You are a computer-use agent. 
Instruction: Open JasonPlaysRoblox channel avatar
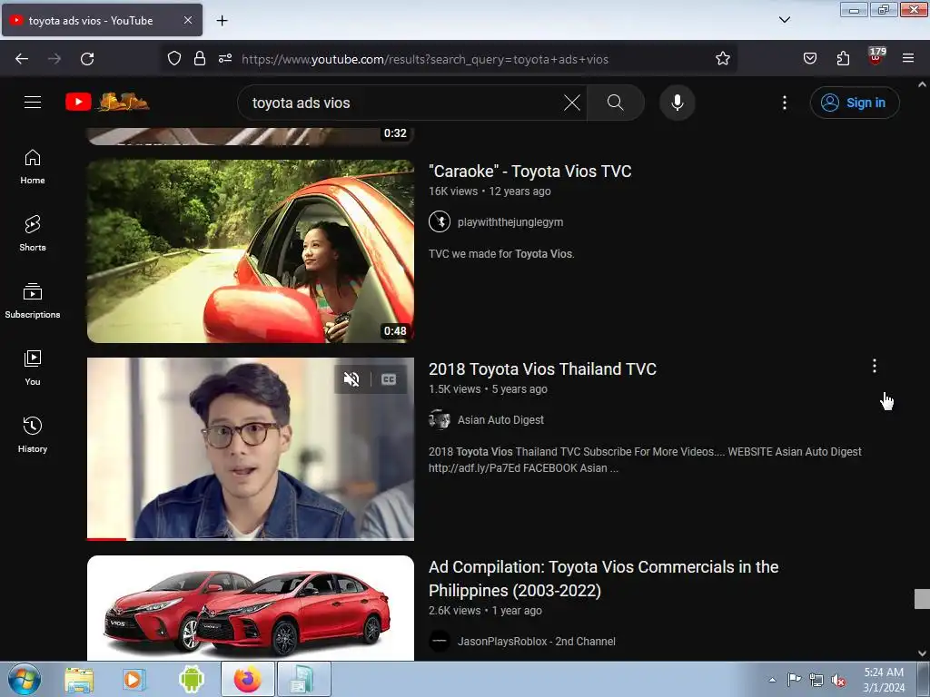point(439,642)
